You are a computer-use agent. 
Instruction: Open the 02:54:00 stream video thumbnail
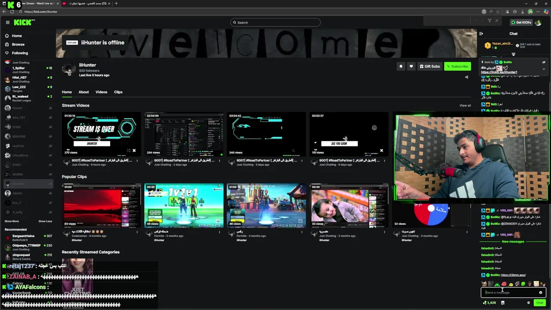(x=184, y=134)
